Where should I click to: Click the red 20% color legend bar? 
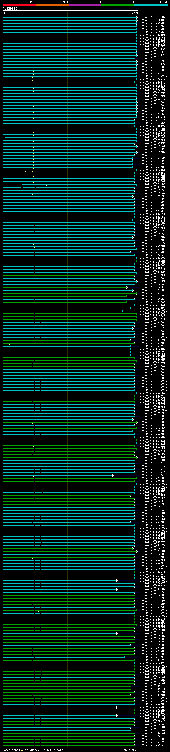pos(19,5)
